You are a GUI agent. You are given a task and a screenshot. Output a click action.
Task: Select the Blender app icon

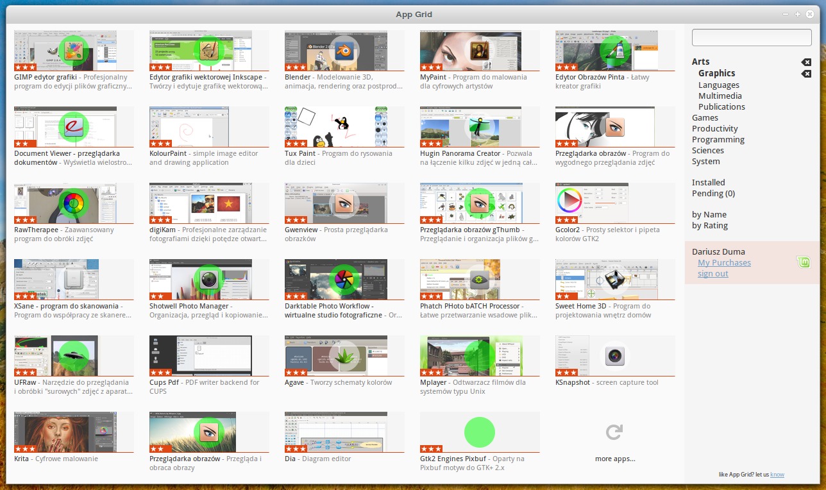pos(344,50)
